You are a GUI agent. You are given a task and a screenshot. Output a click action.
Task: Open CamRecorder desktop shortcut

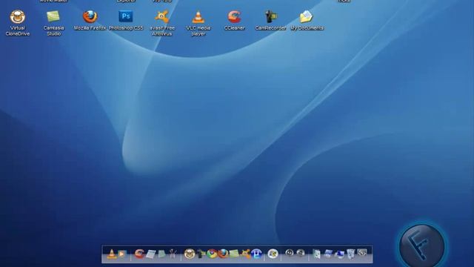[x=270, y=20]
